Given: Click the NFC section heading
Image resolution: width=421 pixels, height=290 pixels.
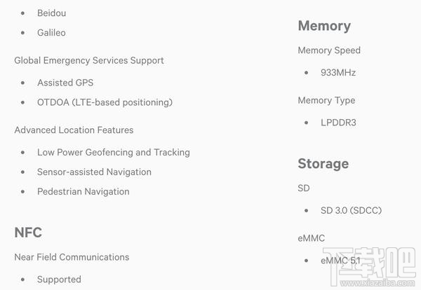Looking at the screenshot, I should [x=29, y=233].
